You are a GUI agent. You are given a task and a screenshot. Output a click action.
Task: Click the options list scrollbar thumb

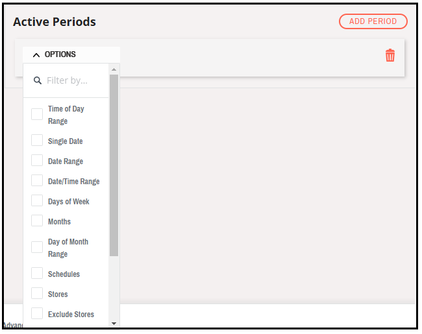coord(114,165)
